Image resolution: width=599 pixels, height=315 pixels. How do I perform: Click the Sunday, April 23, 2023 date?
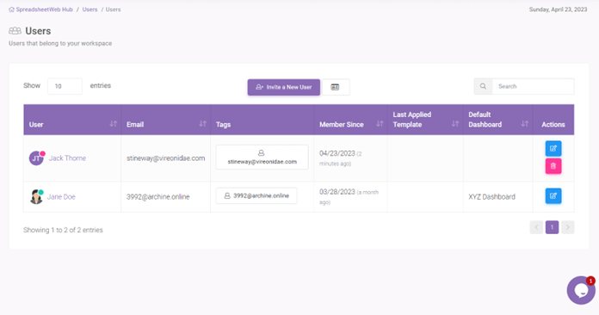pyautogui.click(x=559, y=9)
